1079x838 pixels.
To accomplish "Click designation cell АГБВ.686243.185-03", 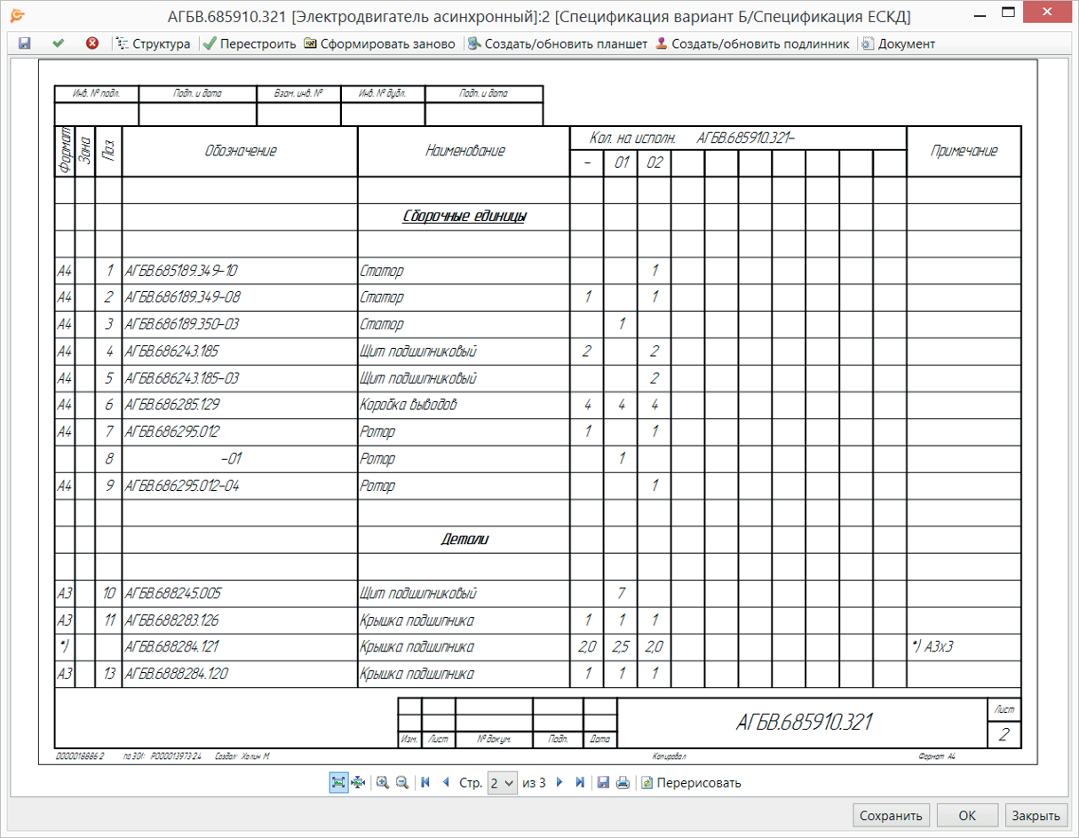I will 240,378.
